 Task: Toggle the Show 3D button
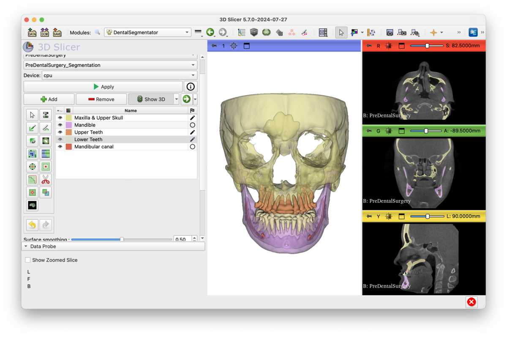point(151,99)
